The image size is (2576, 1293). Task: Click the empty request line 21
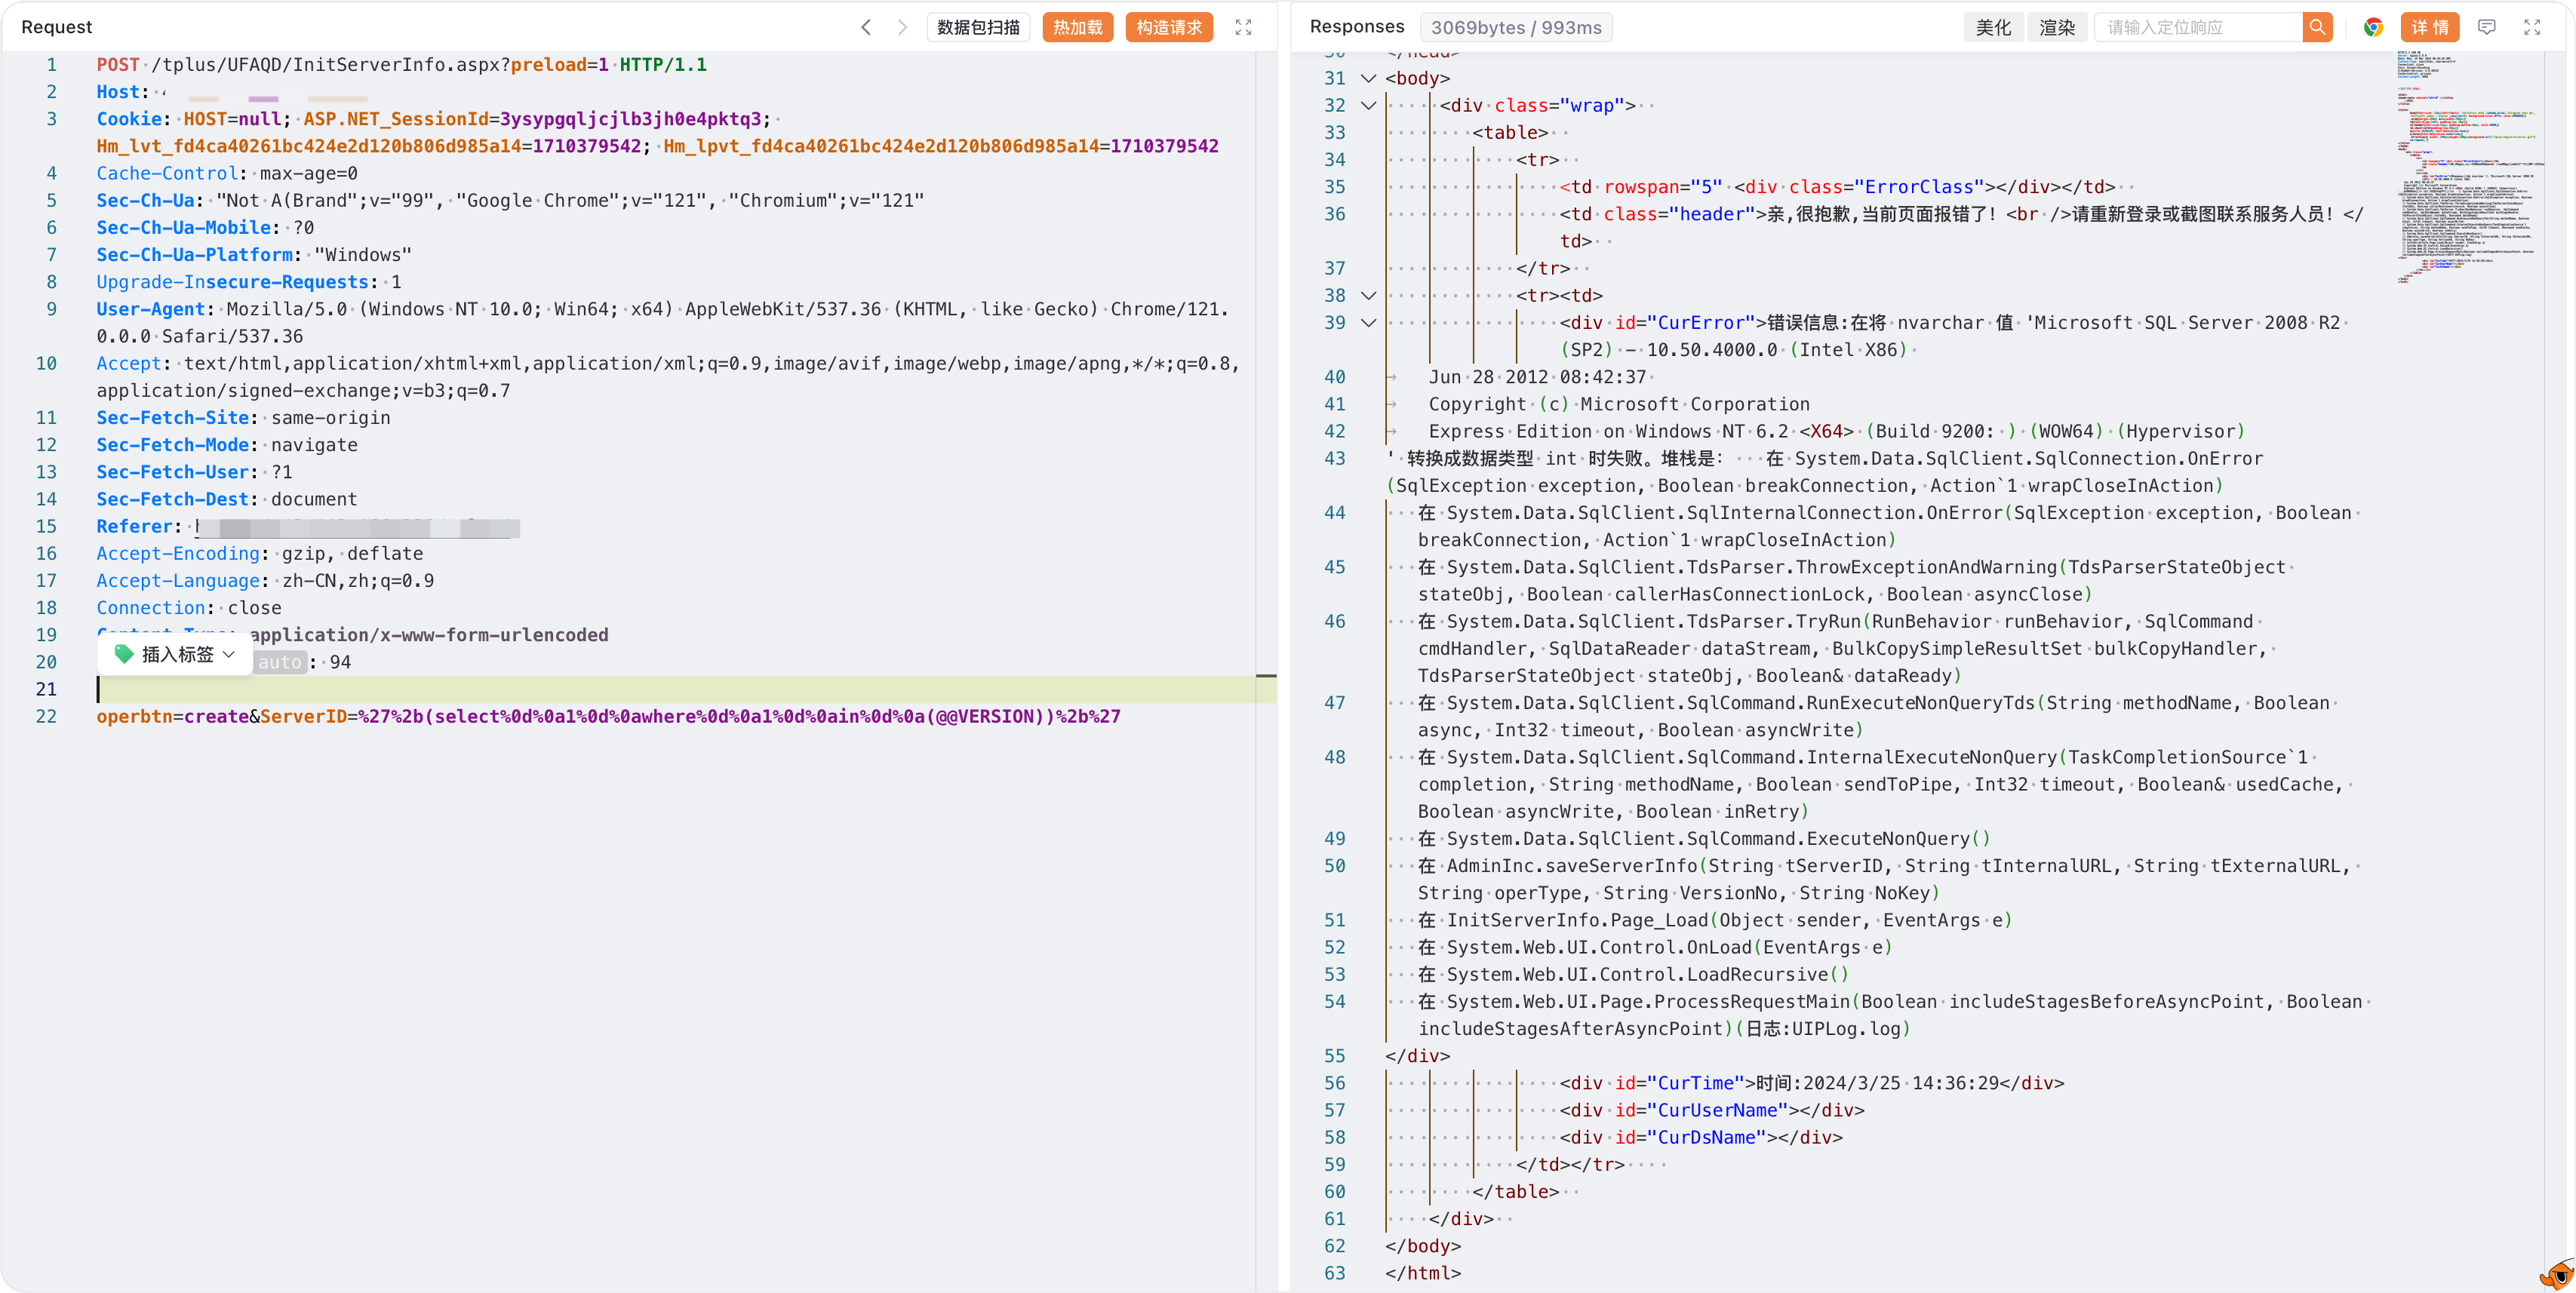click(x=675, y=689)
